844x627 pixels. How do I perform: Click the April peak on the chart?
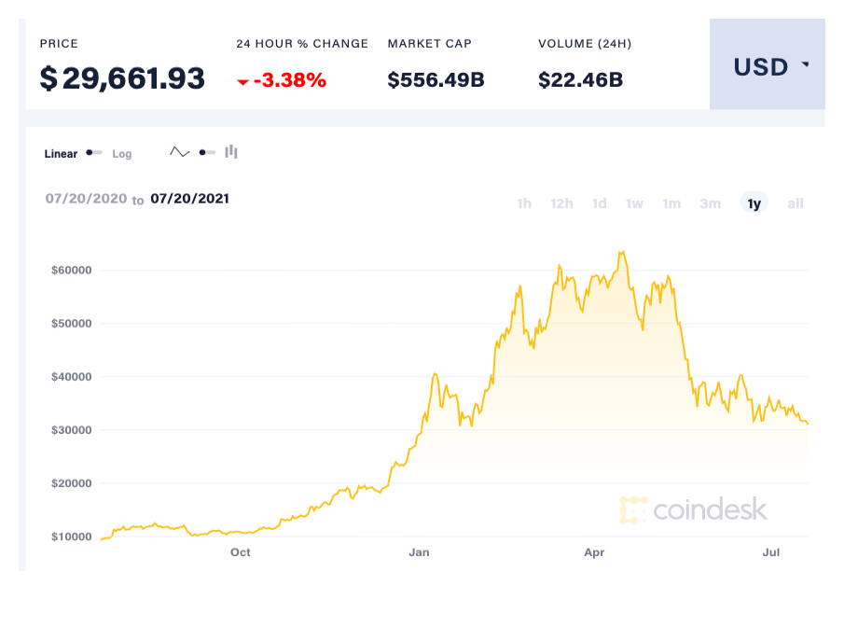point(622,252)
